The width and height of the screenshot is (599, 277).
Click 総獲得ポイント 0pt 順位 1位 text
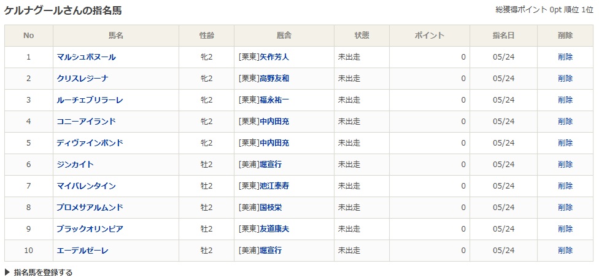[x=544, y=10]
